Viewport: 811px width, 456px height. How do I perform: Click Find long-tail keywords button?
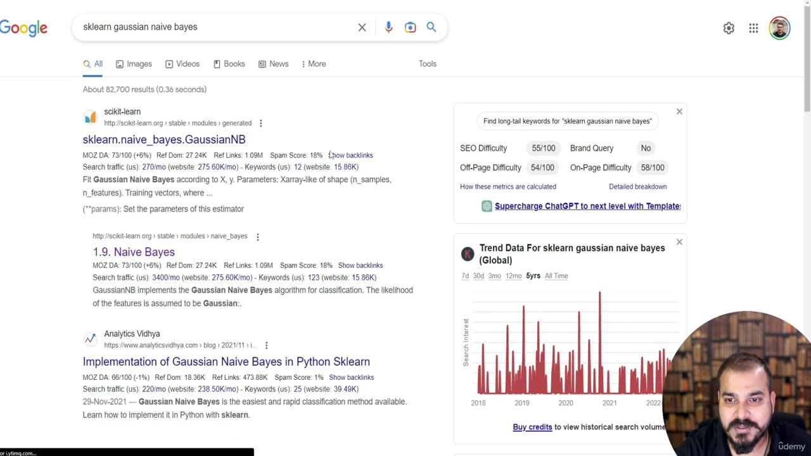coord(567,121)
